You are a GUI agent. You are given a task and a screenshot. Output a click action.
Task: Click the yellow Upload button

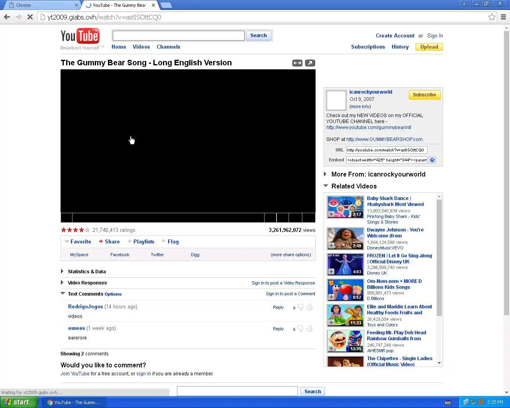pyautogui.click(x=429, y=47)
